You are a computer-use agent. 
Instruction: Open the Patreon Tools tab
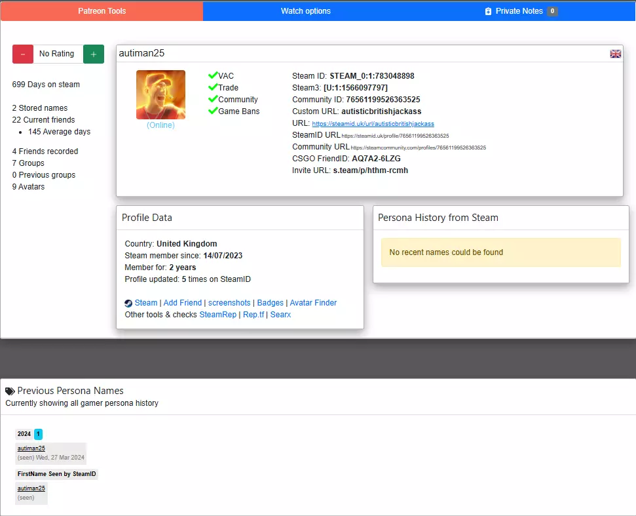(x=102, y=11)
